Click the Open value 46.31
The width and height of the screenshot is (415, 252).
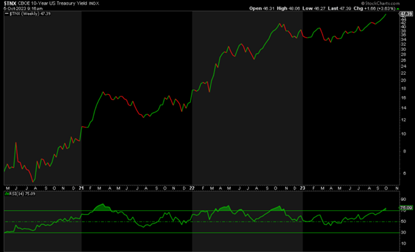pos(269,9)
